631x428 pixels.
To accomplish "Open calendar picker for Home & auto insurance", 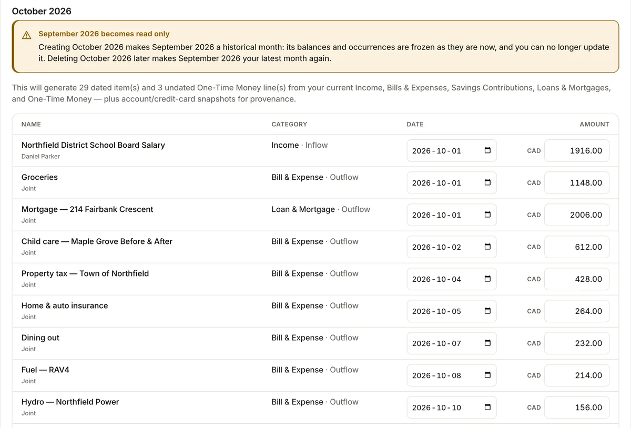I will 487,311.
